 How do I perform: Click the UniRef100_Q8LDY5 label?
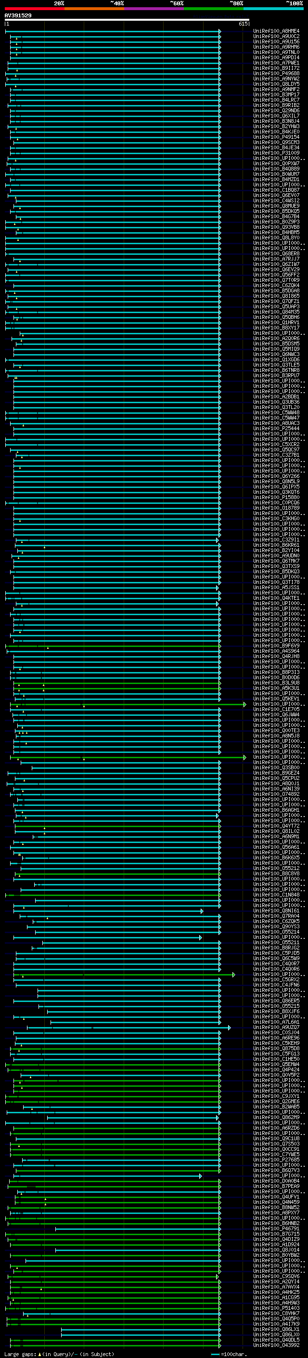pos(276,84)
